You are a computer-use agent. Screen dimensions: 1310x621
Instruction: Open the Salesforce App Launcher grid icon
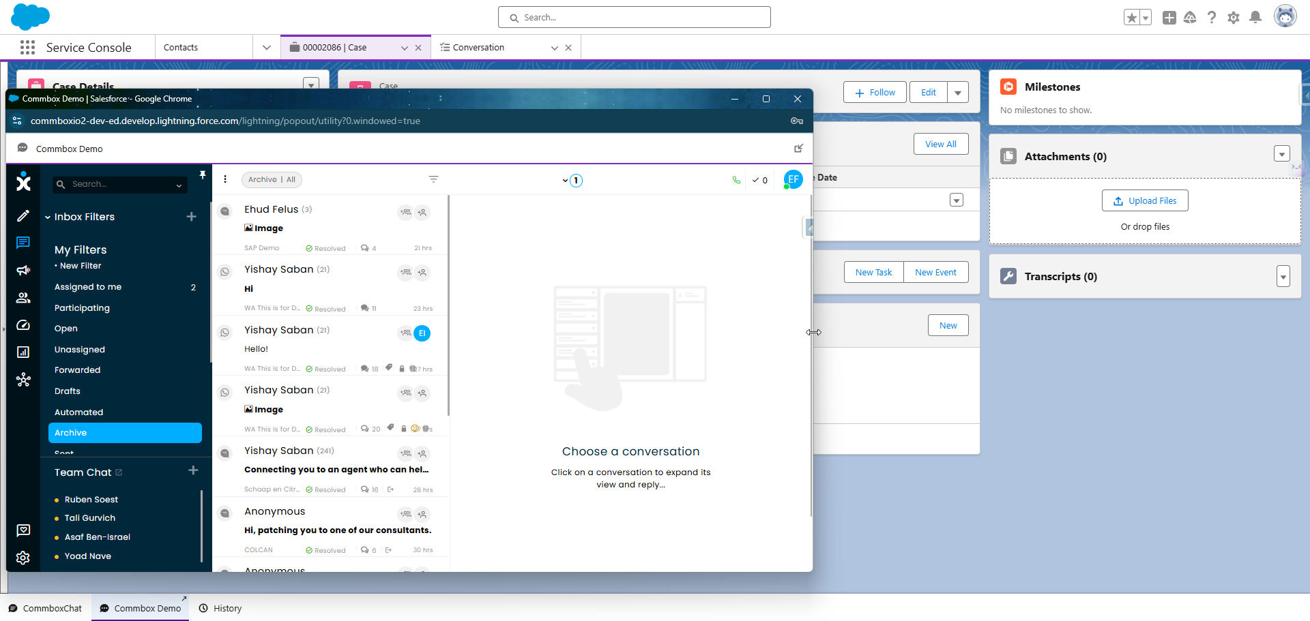[x=27, y=47]
